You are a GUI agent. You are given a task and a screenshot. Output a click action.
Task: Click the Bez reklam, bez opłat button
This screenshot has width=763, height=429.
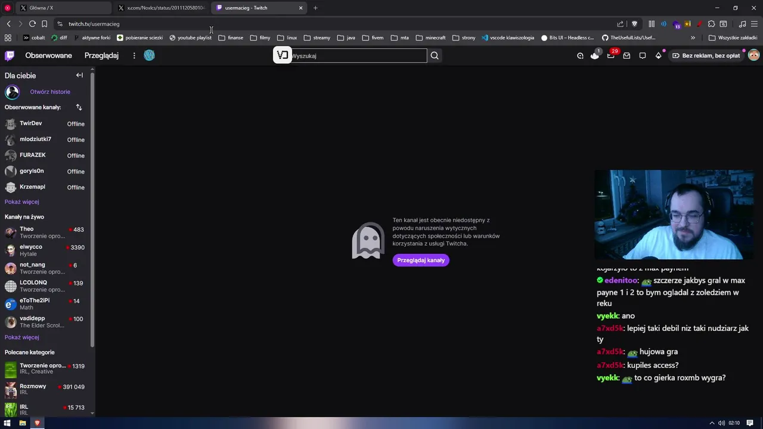tap(706, 55)
